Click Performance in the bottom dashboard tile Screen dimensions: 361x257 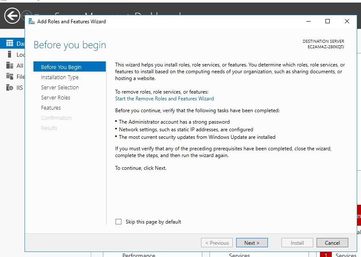138,255
